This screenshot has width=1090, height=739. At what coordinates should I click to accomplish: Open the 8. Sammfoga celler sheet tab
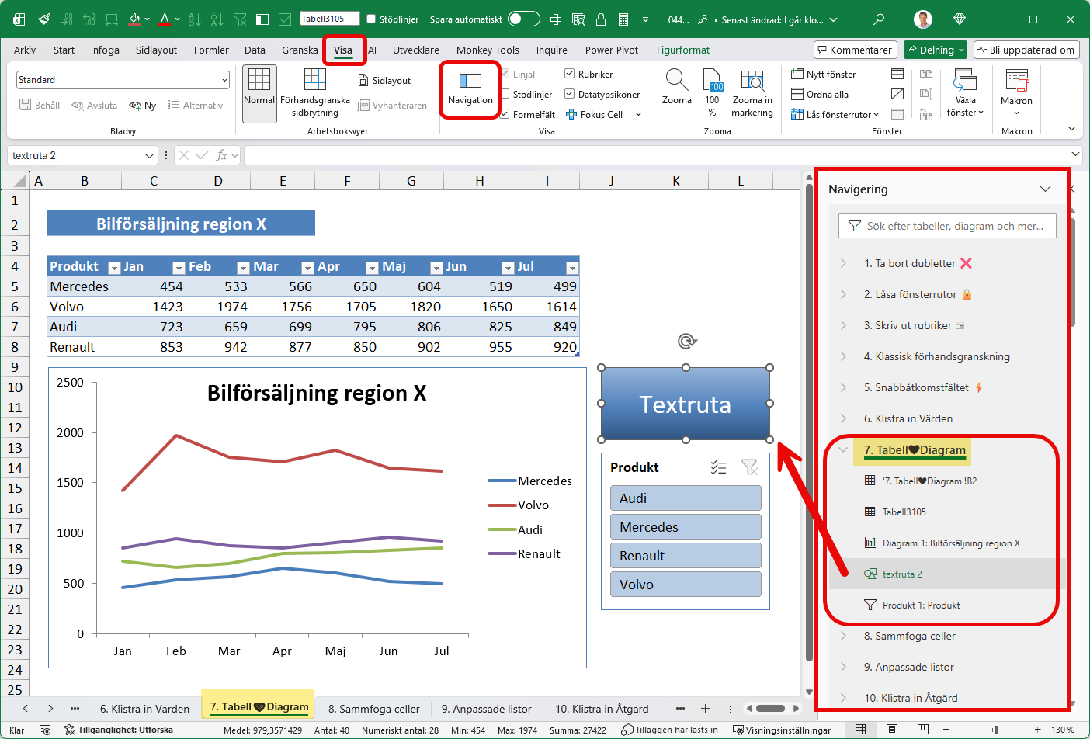point(374,708)
